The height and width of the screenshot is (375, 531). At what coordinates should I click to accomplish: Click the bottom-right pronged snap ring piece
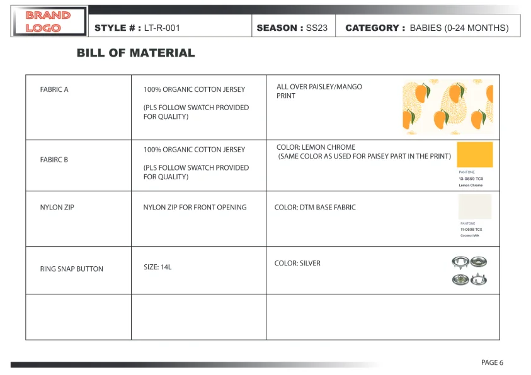(x=479, y=279)
